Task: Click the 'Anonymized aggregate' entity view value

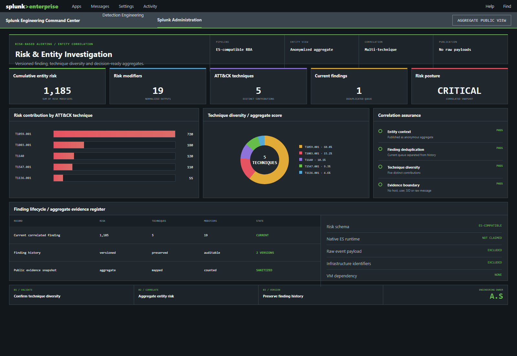Action: 311,50
